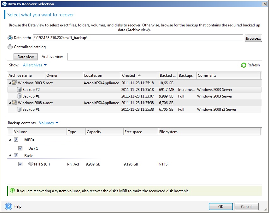Click the Windows 2003 S archive icon
Image resolution: width=269 pixels, height=213 pixels.
point(15,83)
